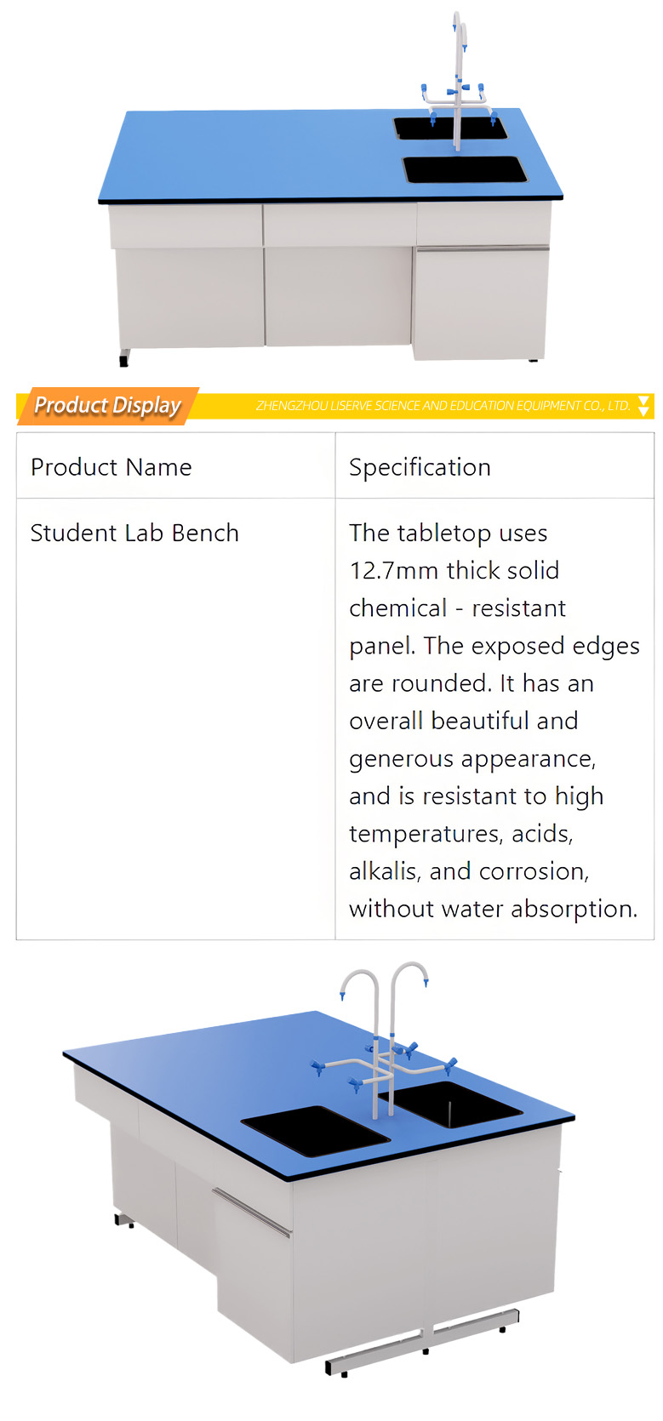Click the front black sink in top image
Viewport: 663px width, 1421px height.
pyautogui.click(x=465, y=169)
